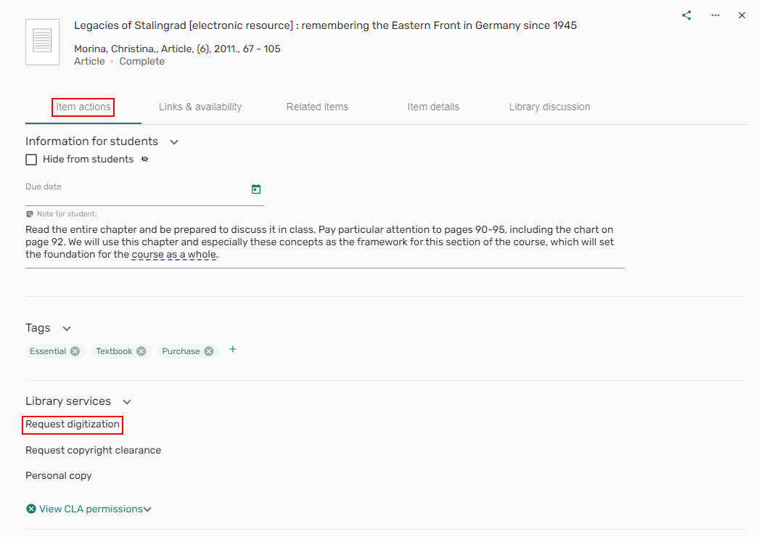This screenshot has height=537, width=759.
Task: Open the three-dot more options menu
Action: (x=715, y=15)
